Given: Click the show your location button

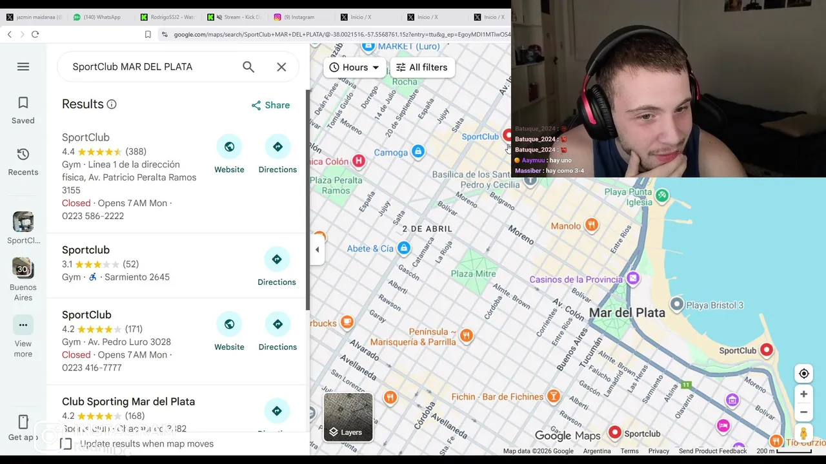Looking at the screenshot, I should 803,374.
